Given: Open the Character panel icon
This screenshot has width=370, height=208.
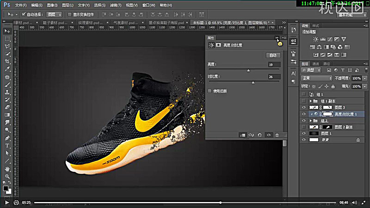Looking at the screenshot, I should tap(293, 73).
